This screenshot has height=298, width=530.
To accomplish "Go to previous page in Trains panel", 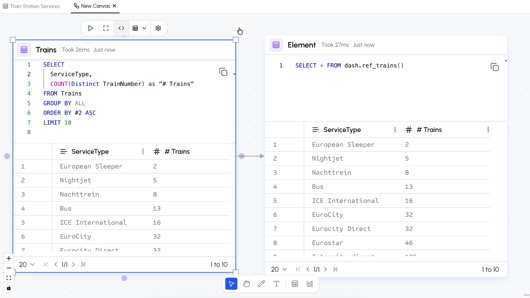I will [x=56, y=264].
